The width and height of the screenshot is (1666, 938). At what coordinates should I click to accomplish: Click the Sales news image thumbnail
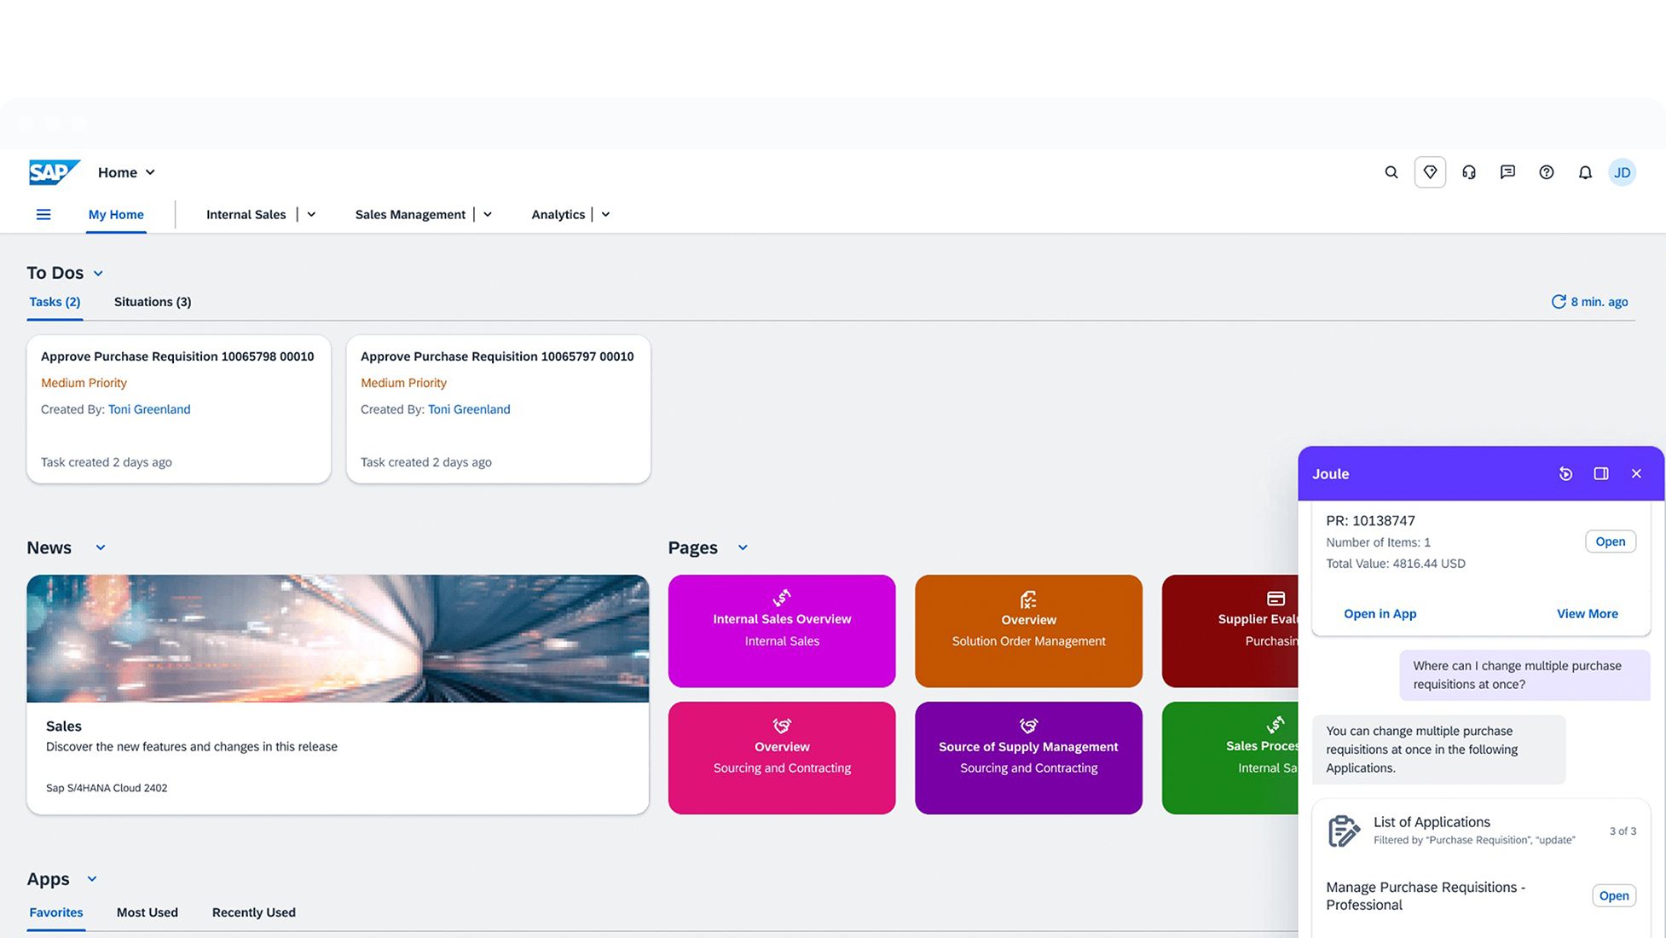[x=338, y=638]
